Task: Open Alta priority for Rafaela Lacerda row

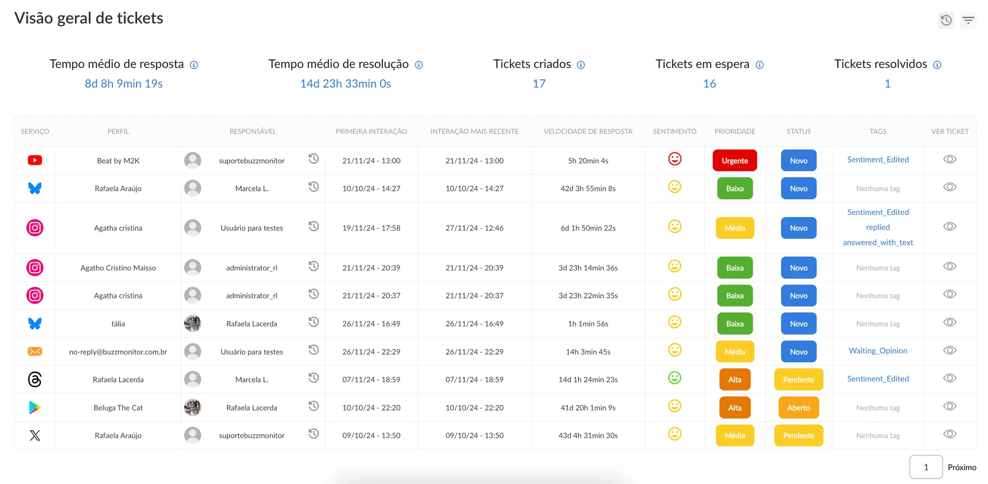Action: pos(734,379)
